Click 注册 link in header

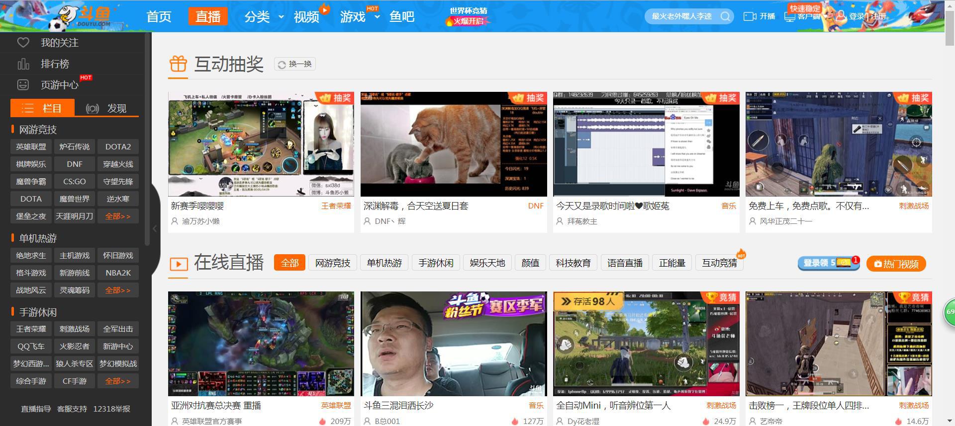click(878, 16)
